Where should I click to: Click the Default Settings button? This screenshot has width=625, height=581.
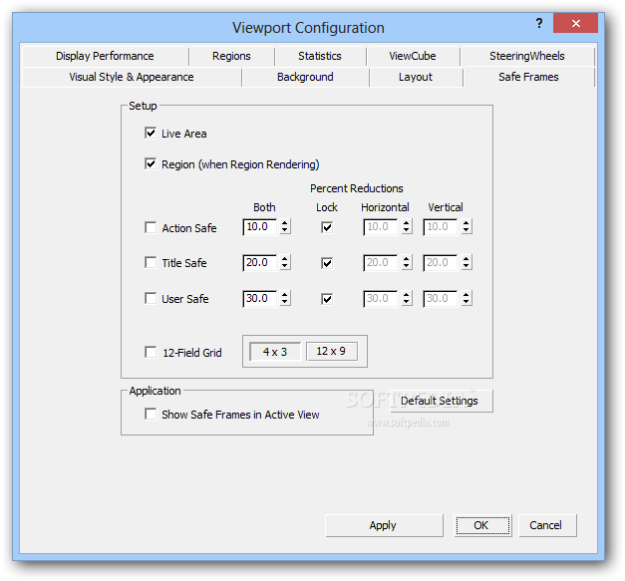click(440, 401)
